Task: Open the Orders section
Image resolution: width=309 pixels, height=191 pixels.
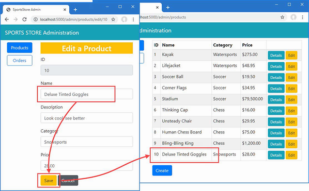Action: click(x=20, y=60)
